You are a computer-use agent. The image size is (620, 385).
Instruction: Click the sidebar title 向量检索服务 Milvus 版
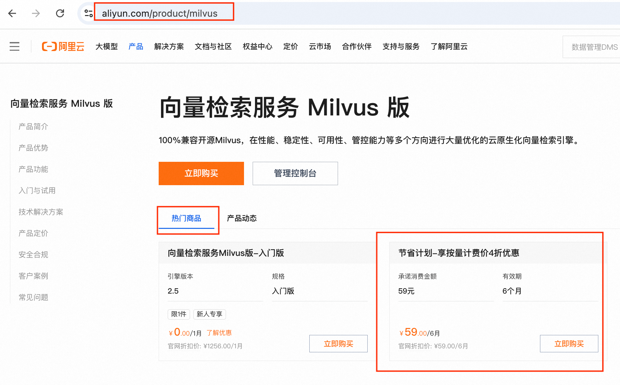tap(62, 103)
